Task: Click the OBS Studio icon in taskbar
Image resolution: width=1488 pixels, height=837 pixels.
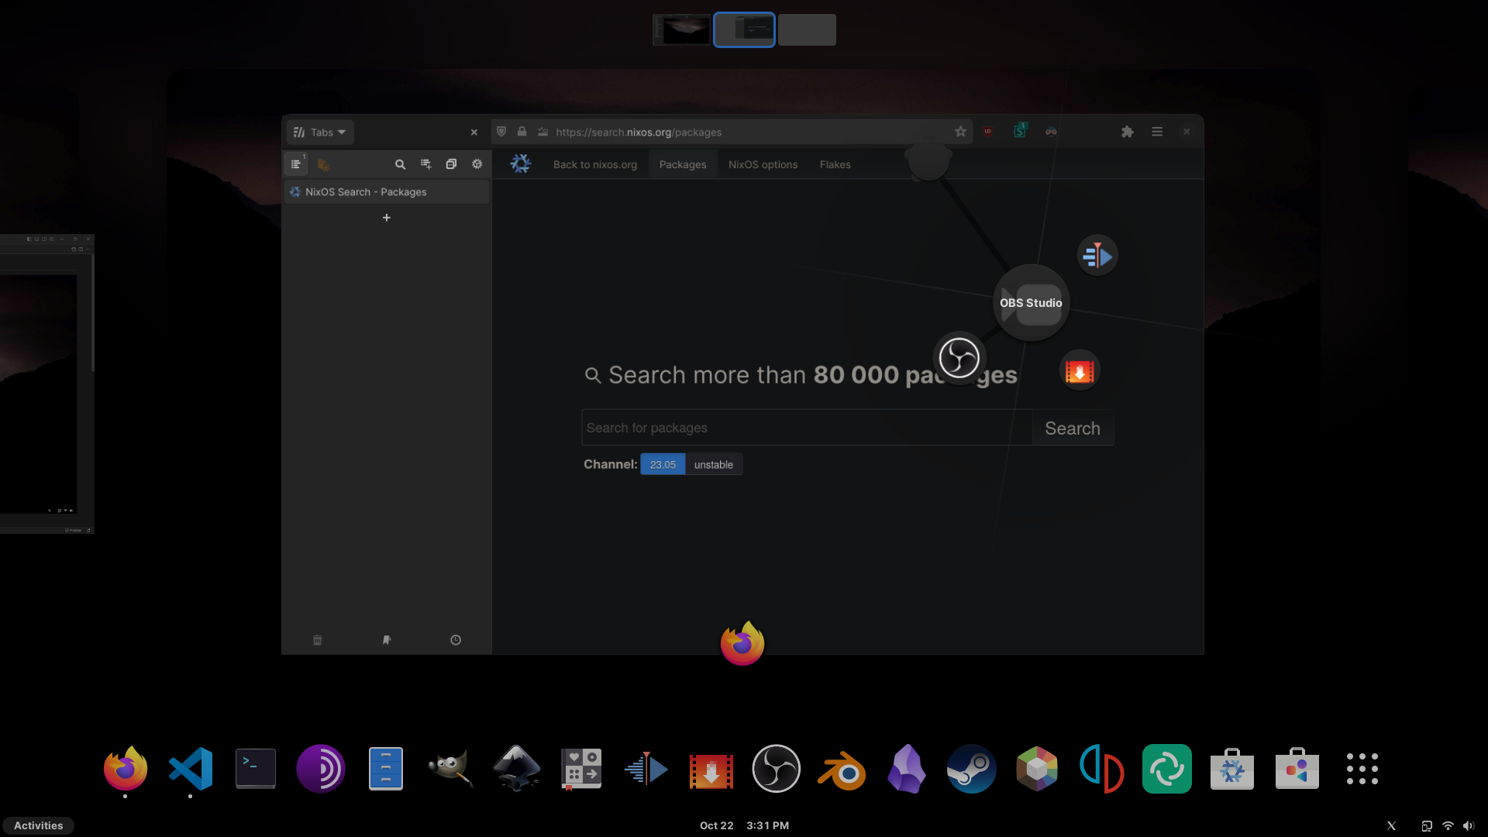Action: click(776, 769)
